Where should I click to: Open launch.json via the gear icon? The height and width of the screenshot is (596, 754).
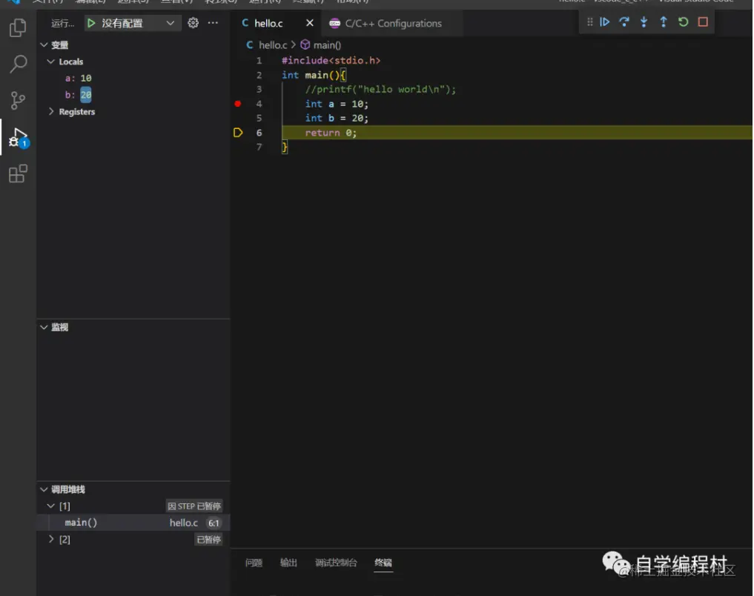coord(193,22)
